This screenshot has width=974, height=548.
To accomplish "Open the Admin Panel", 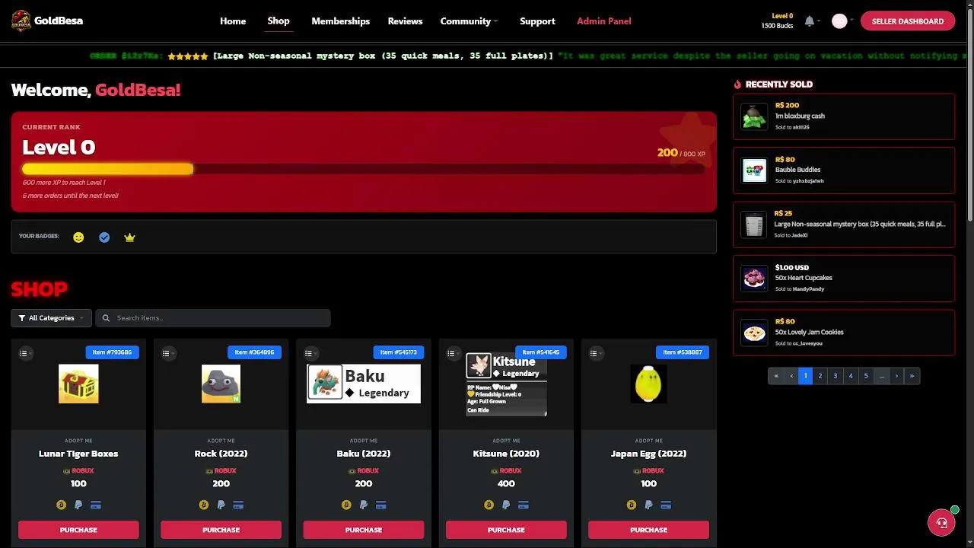I will [x=603, y=21].
